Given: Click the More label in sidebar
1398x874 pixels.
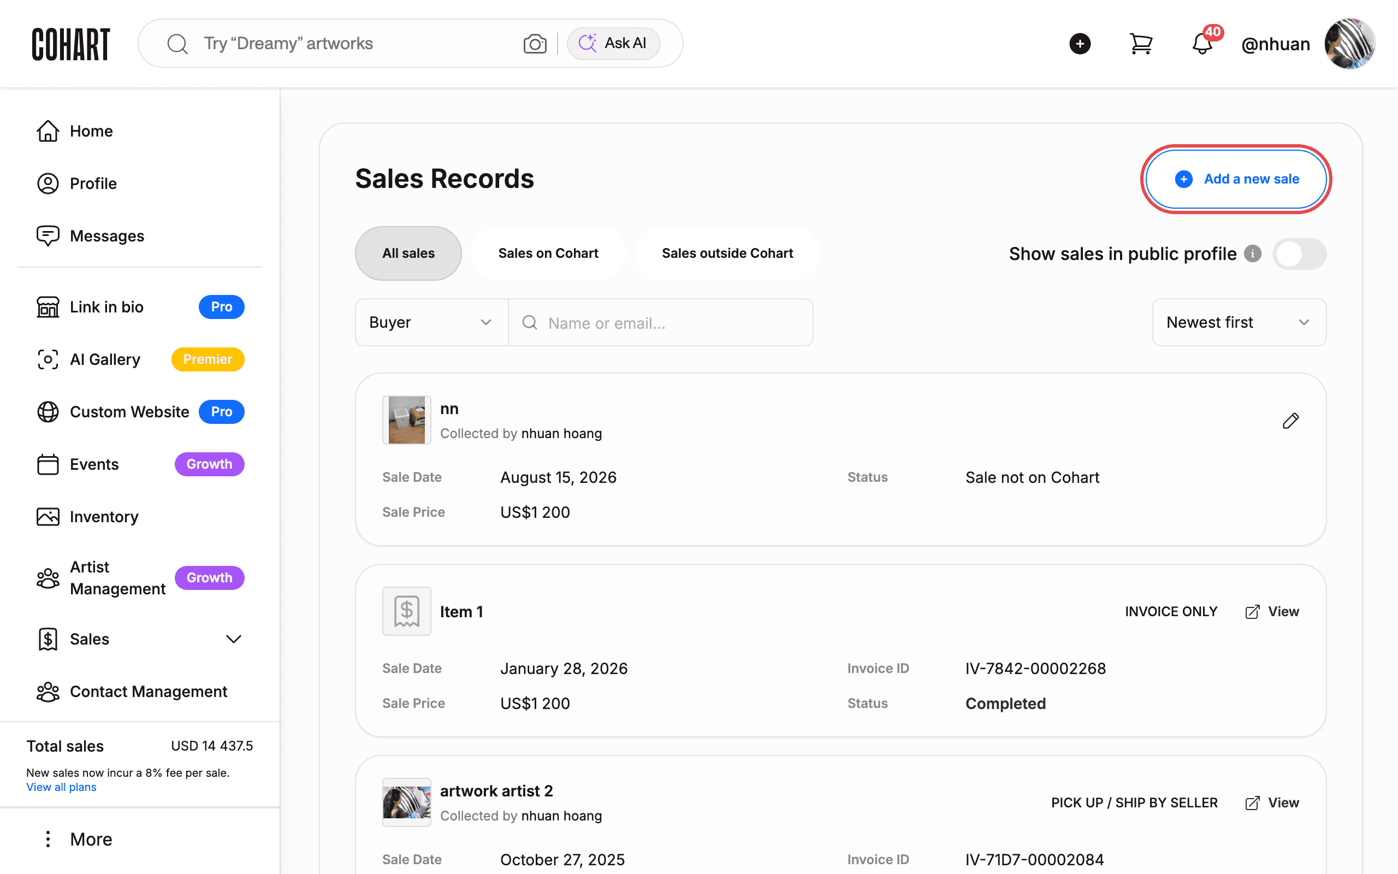Looking at the screenshot, I should click(x=91, y=840).
